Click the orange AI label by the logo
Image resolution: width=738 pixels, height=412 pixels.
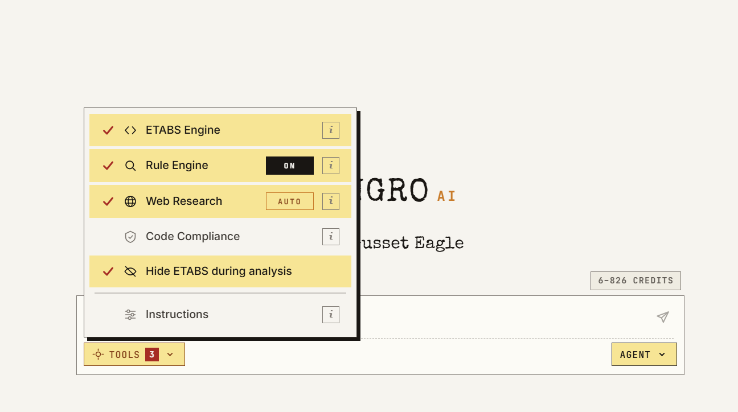tap(446, 196)
